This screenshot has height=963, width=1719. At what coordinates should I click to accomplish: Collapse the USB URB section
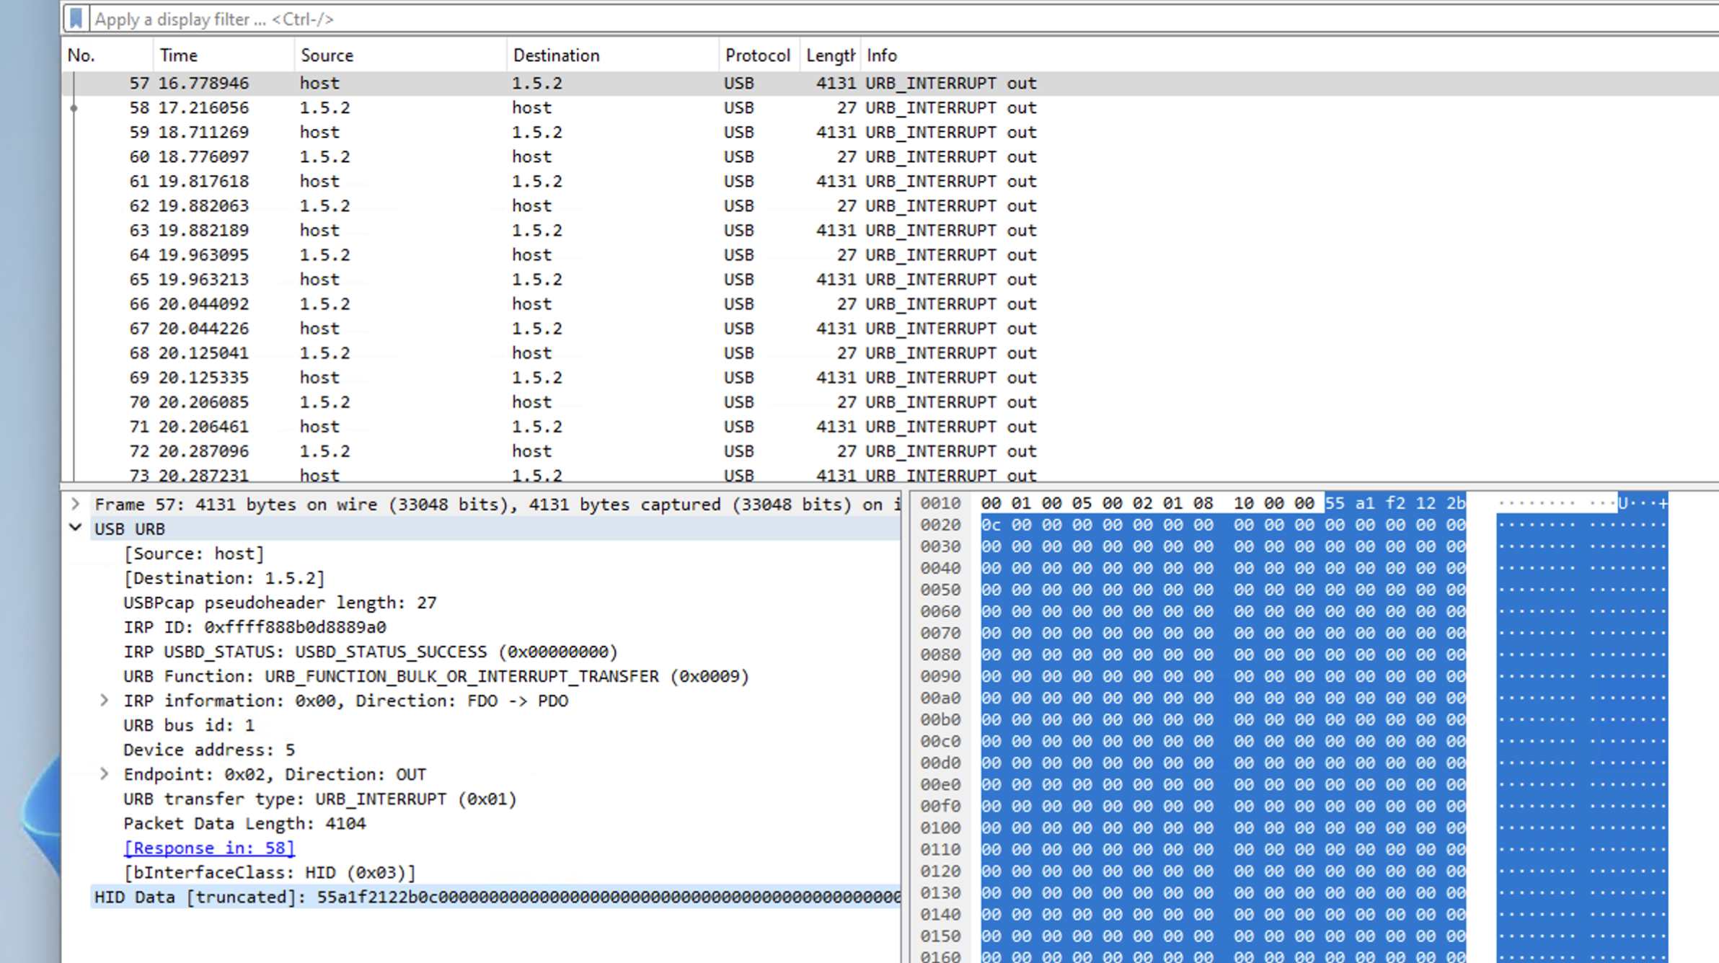pyautogui.click(x=75, y=528)
